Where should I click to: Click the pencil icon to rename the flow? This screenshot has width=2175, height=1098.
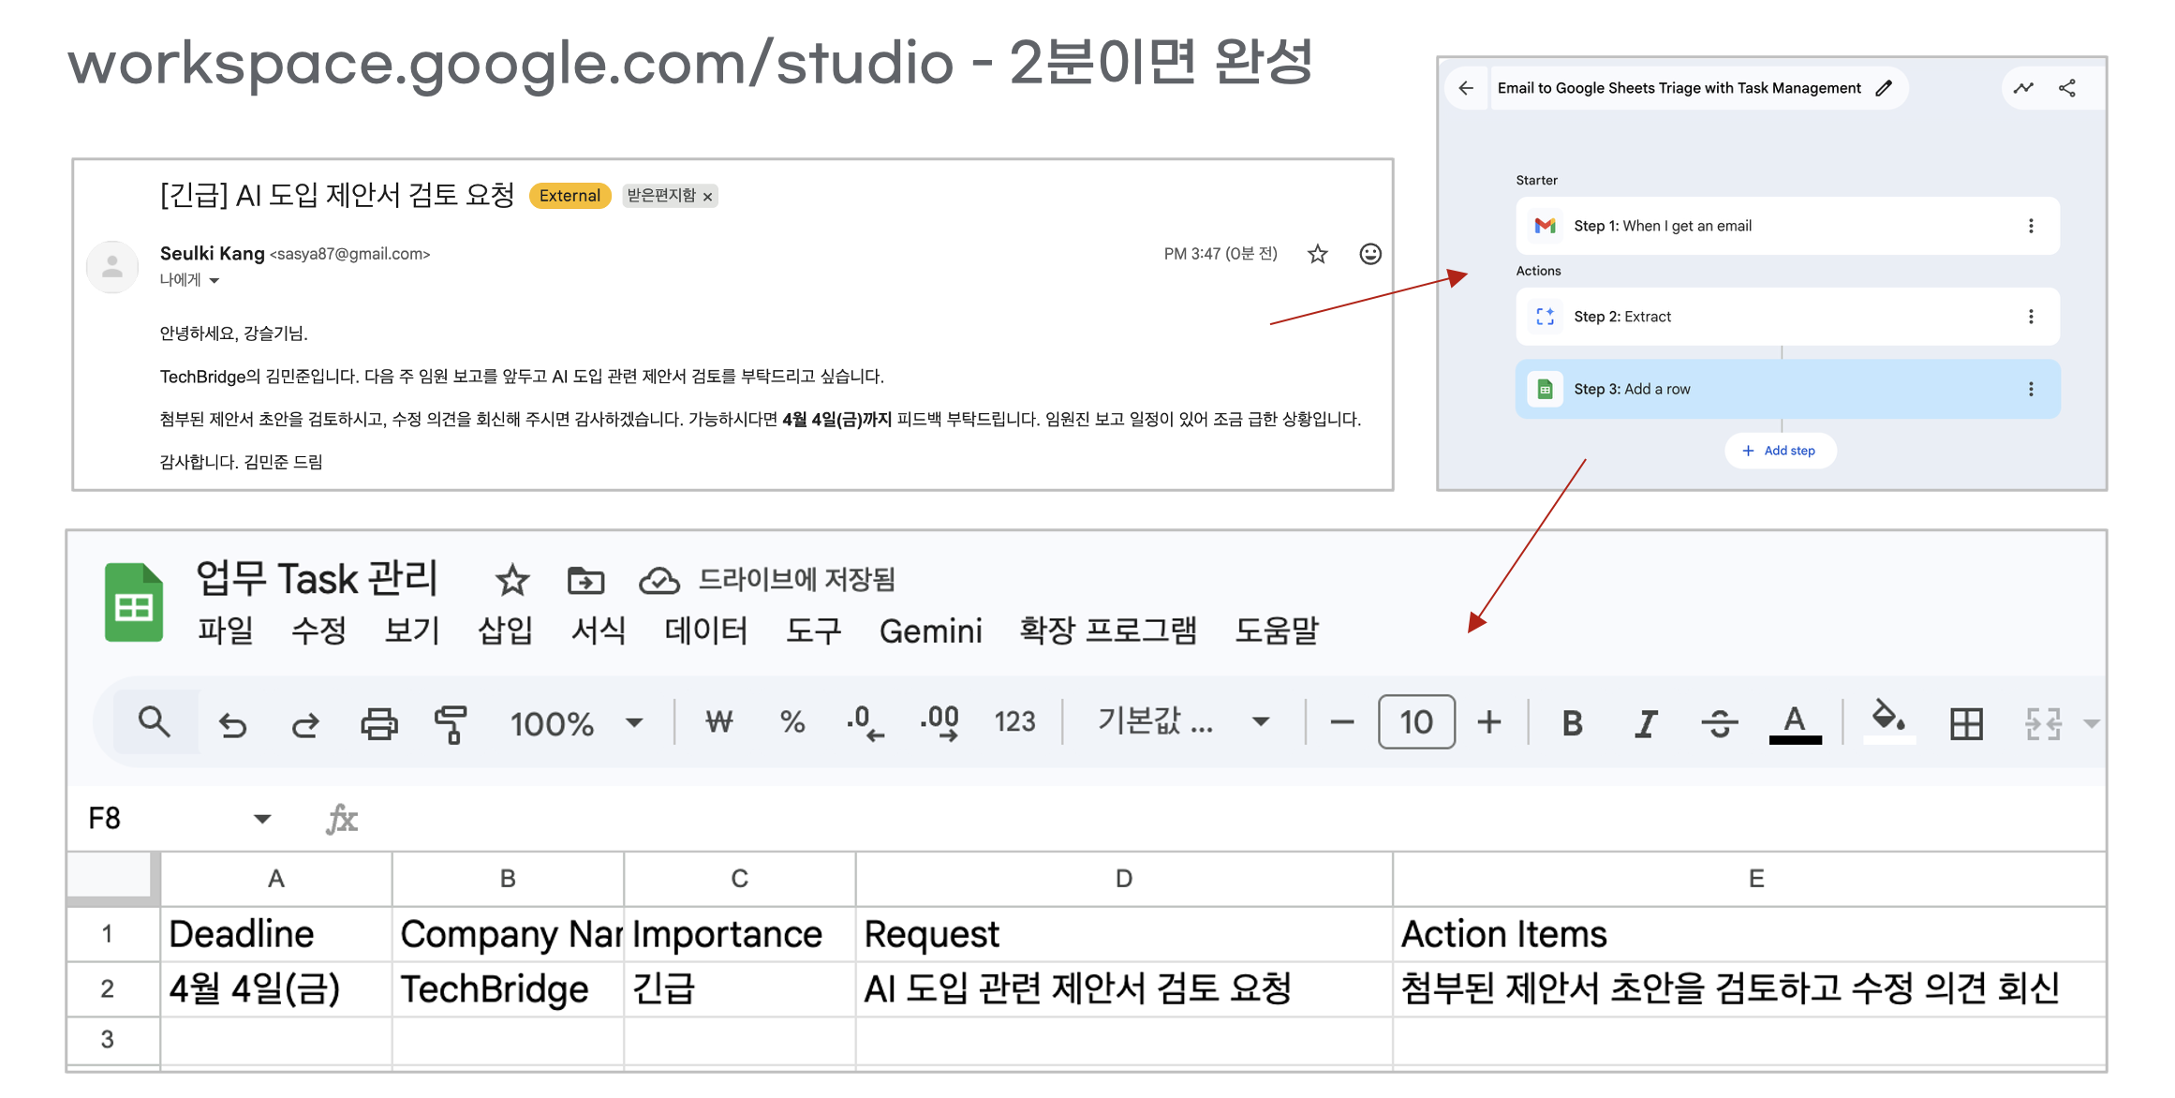pos(1884,88)
